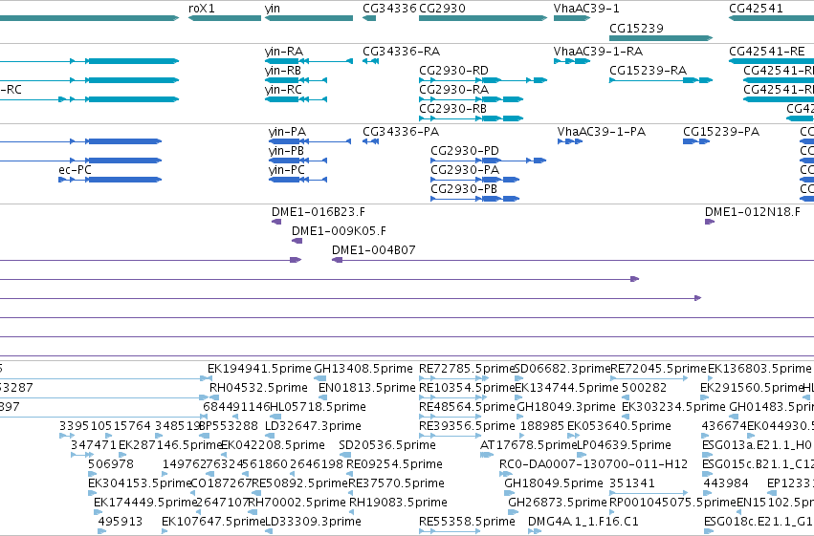814x536 pixels.
Task: Click EST EK053640.5prime label
Action: (x=619, y=426)
